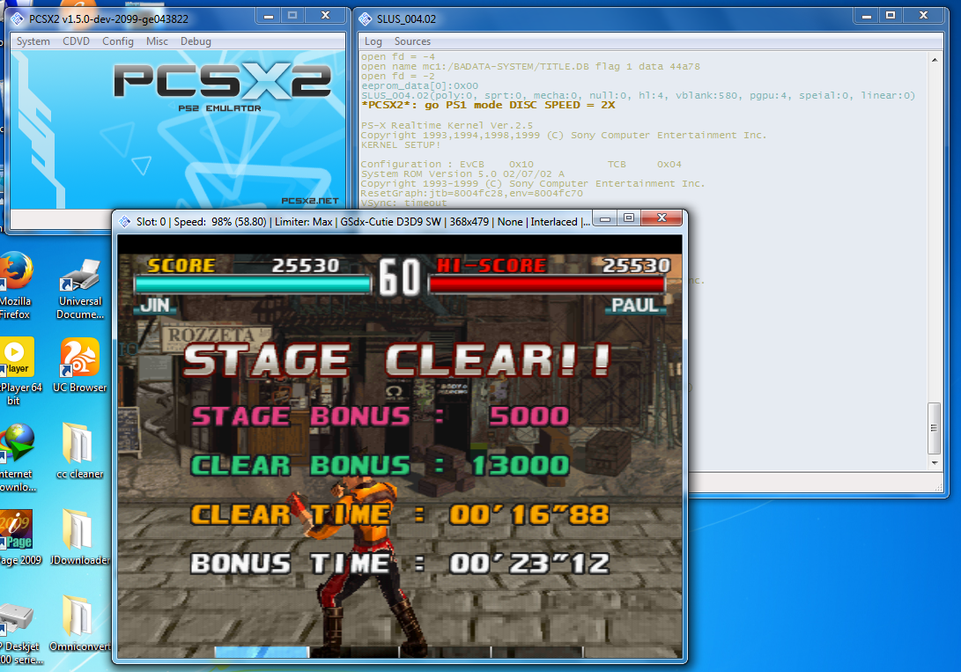Click the CLEAR TIME 00'16"88 text
Image resolution: width=961 pixels, height=672 pixels.
pyautogui.click(x=400, y=514)
